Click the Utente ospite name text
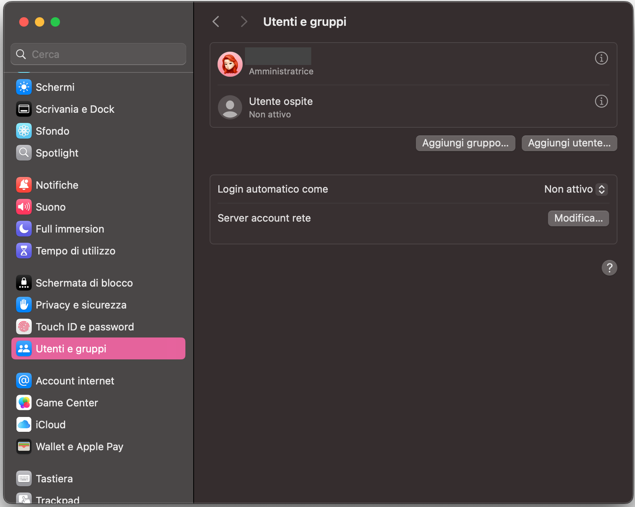Screen dimensions: 635x507 (281, 101)
